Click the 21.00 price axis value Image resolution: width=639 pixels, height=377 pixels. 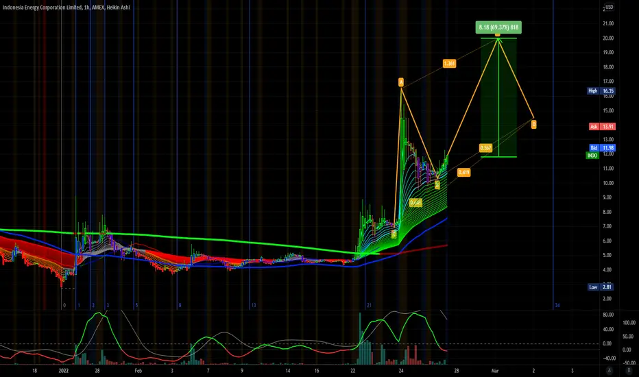click(608, 23)
